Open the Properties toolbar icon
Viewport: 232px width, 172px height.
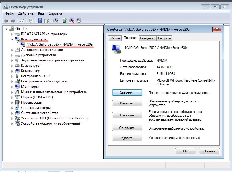tap(31, 20)
